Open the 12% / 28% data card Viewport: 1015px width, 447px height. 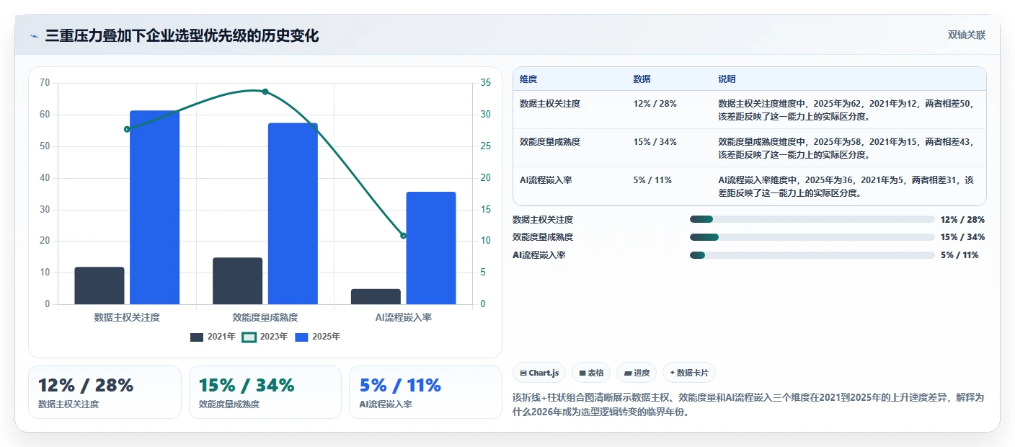[x=105, y=392]
